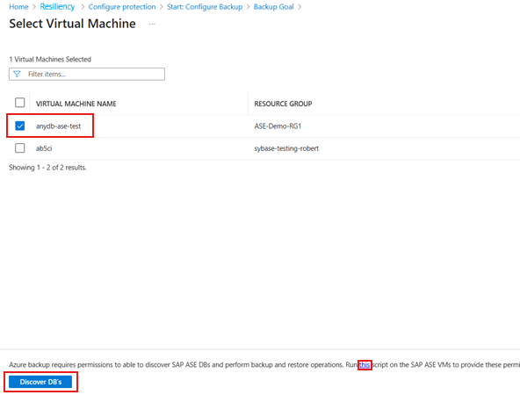Viewport: 520px width, 395px height.
Task: Click the chevron after Home breadcrumb
Action: [34, 7]
